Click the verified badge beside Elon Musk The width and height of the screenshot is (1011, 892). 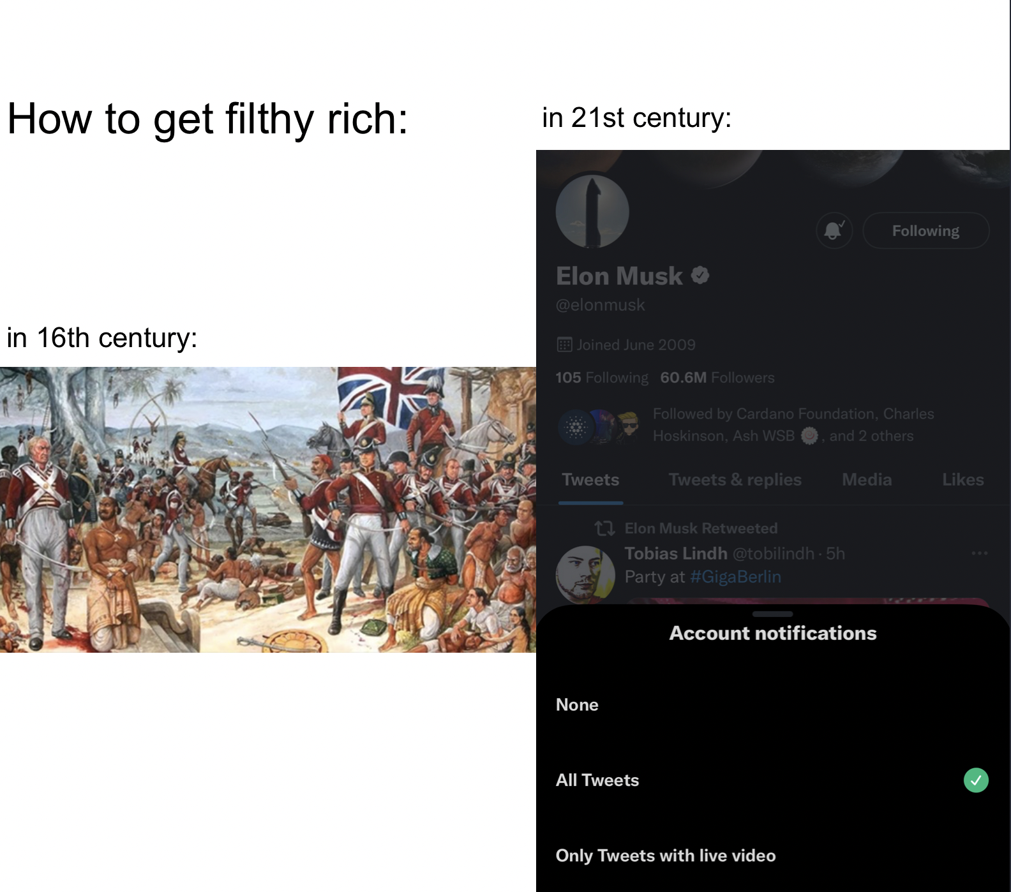tap(700, 275)
